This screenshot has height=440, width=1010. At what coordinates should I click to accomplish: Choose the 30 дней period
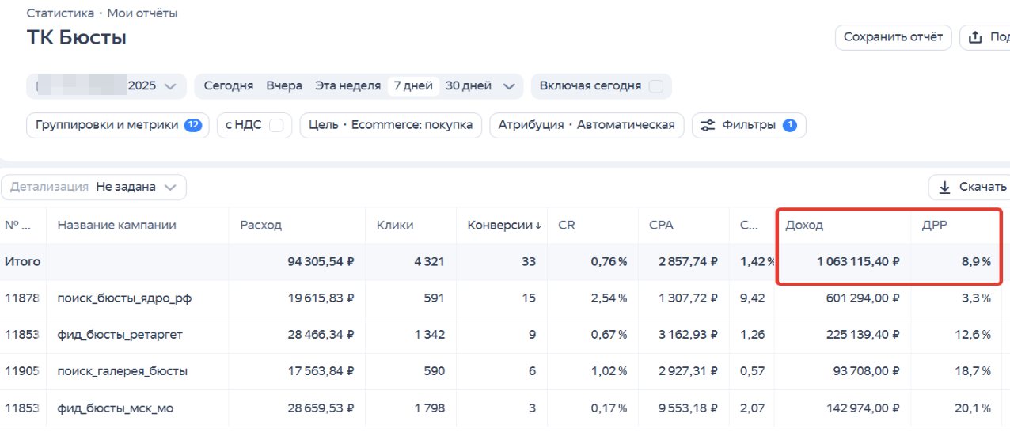(x=468, y=86)
